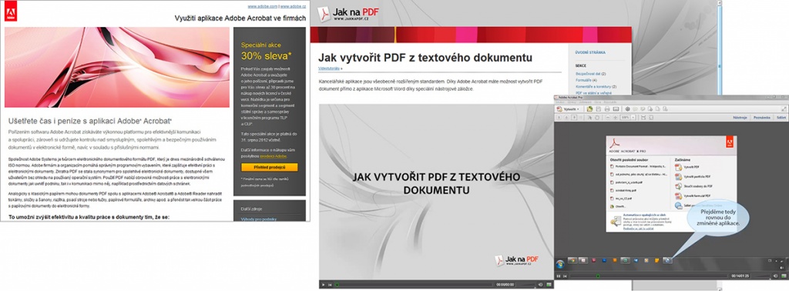Click next page arrow in Acrobat toolbar
Image resolution: width=789 pixels, height=291 pixels.
pyautogui.click(x=566, y=117)
